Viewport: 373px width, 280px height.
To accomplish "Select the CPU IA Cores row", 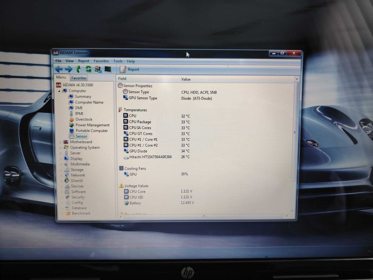I will coord(157,128).
